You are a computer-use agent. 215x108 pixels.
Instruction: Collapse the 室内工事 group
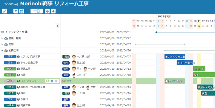tap(2, 51)
